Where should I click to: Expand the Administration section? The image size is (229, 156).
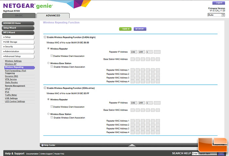[x=18, y=52]
